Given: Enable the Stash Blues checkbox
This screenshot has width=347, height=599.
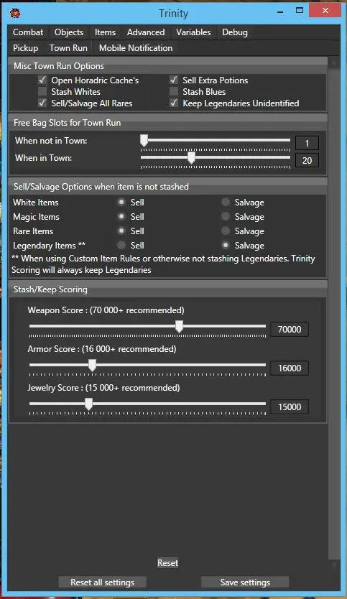Looking at the screenshot, I should (x=174, y=92).
